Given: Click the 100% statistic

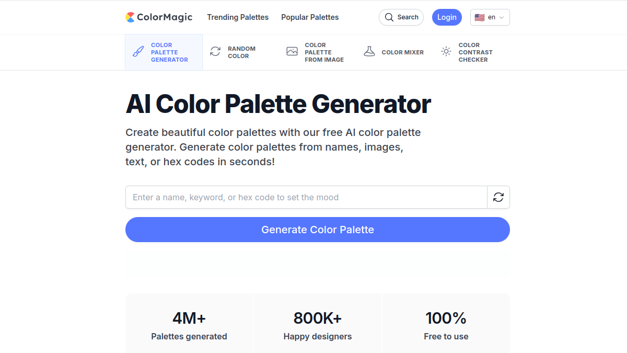Looking at the screenshot, I should tap(446, 318).
